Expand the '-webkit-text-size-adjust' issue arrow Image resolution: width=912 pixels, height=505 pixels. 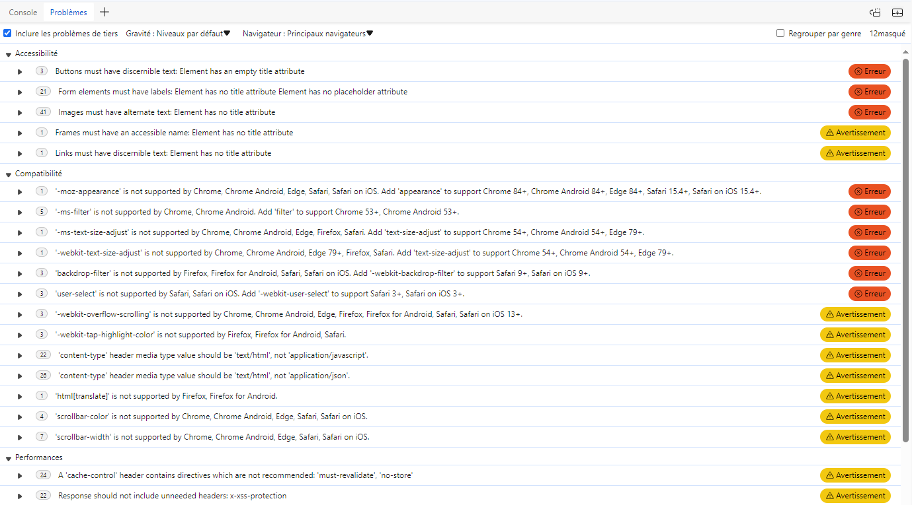(x=20, y=253)
